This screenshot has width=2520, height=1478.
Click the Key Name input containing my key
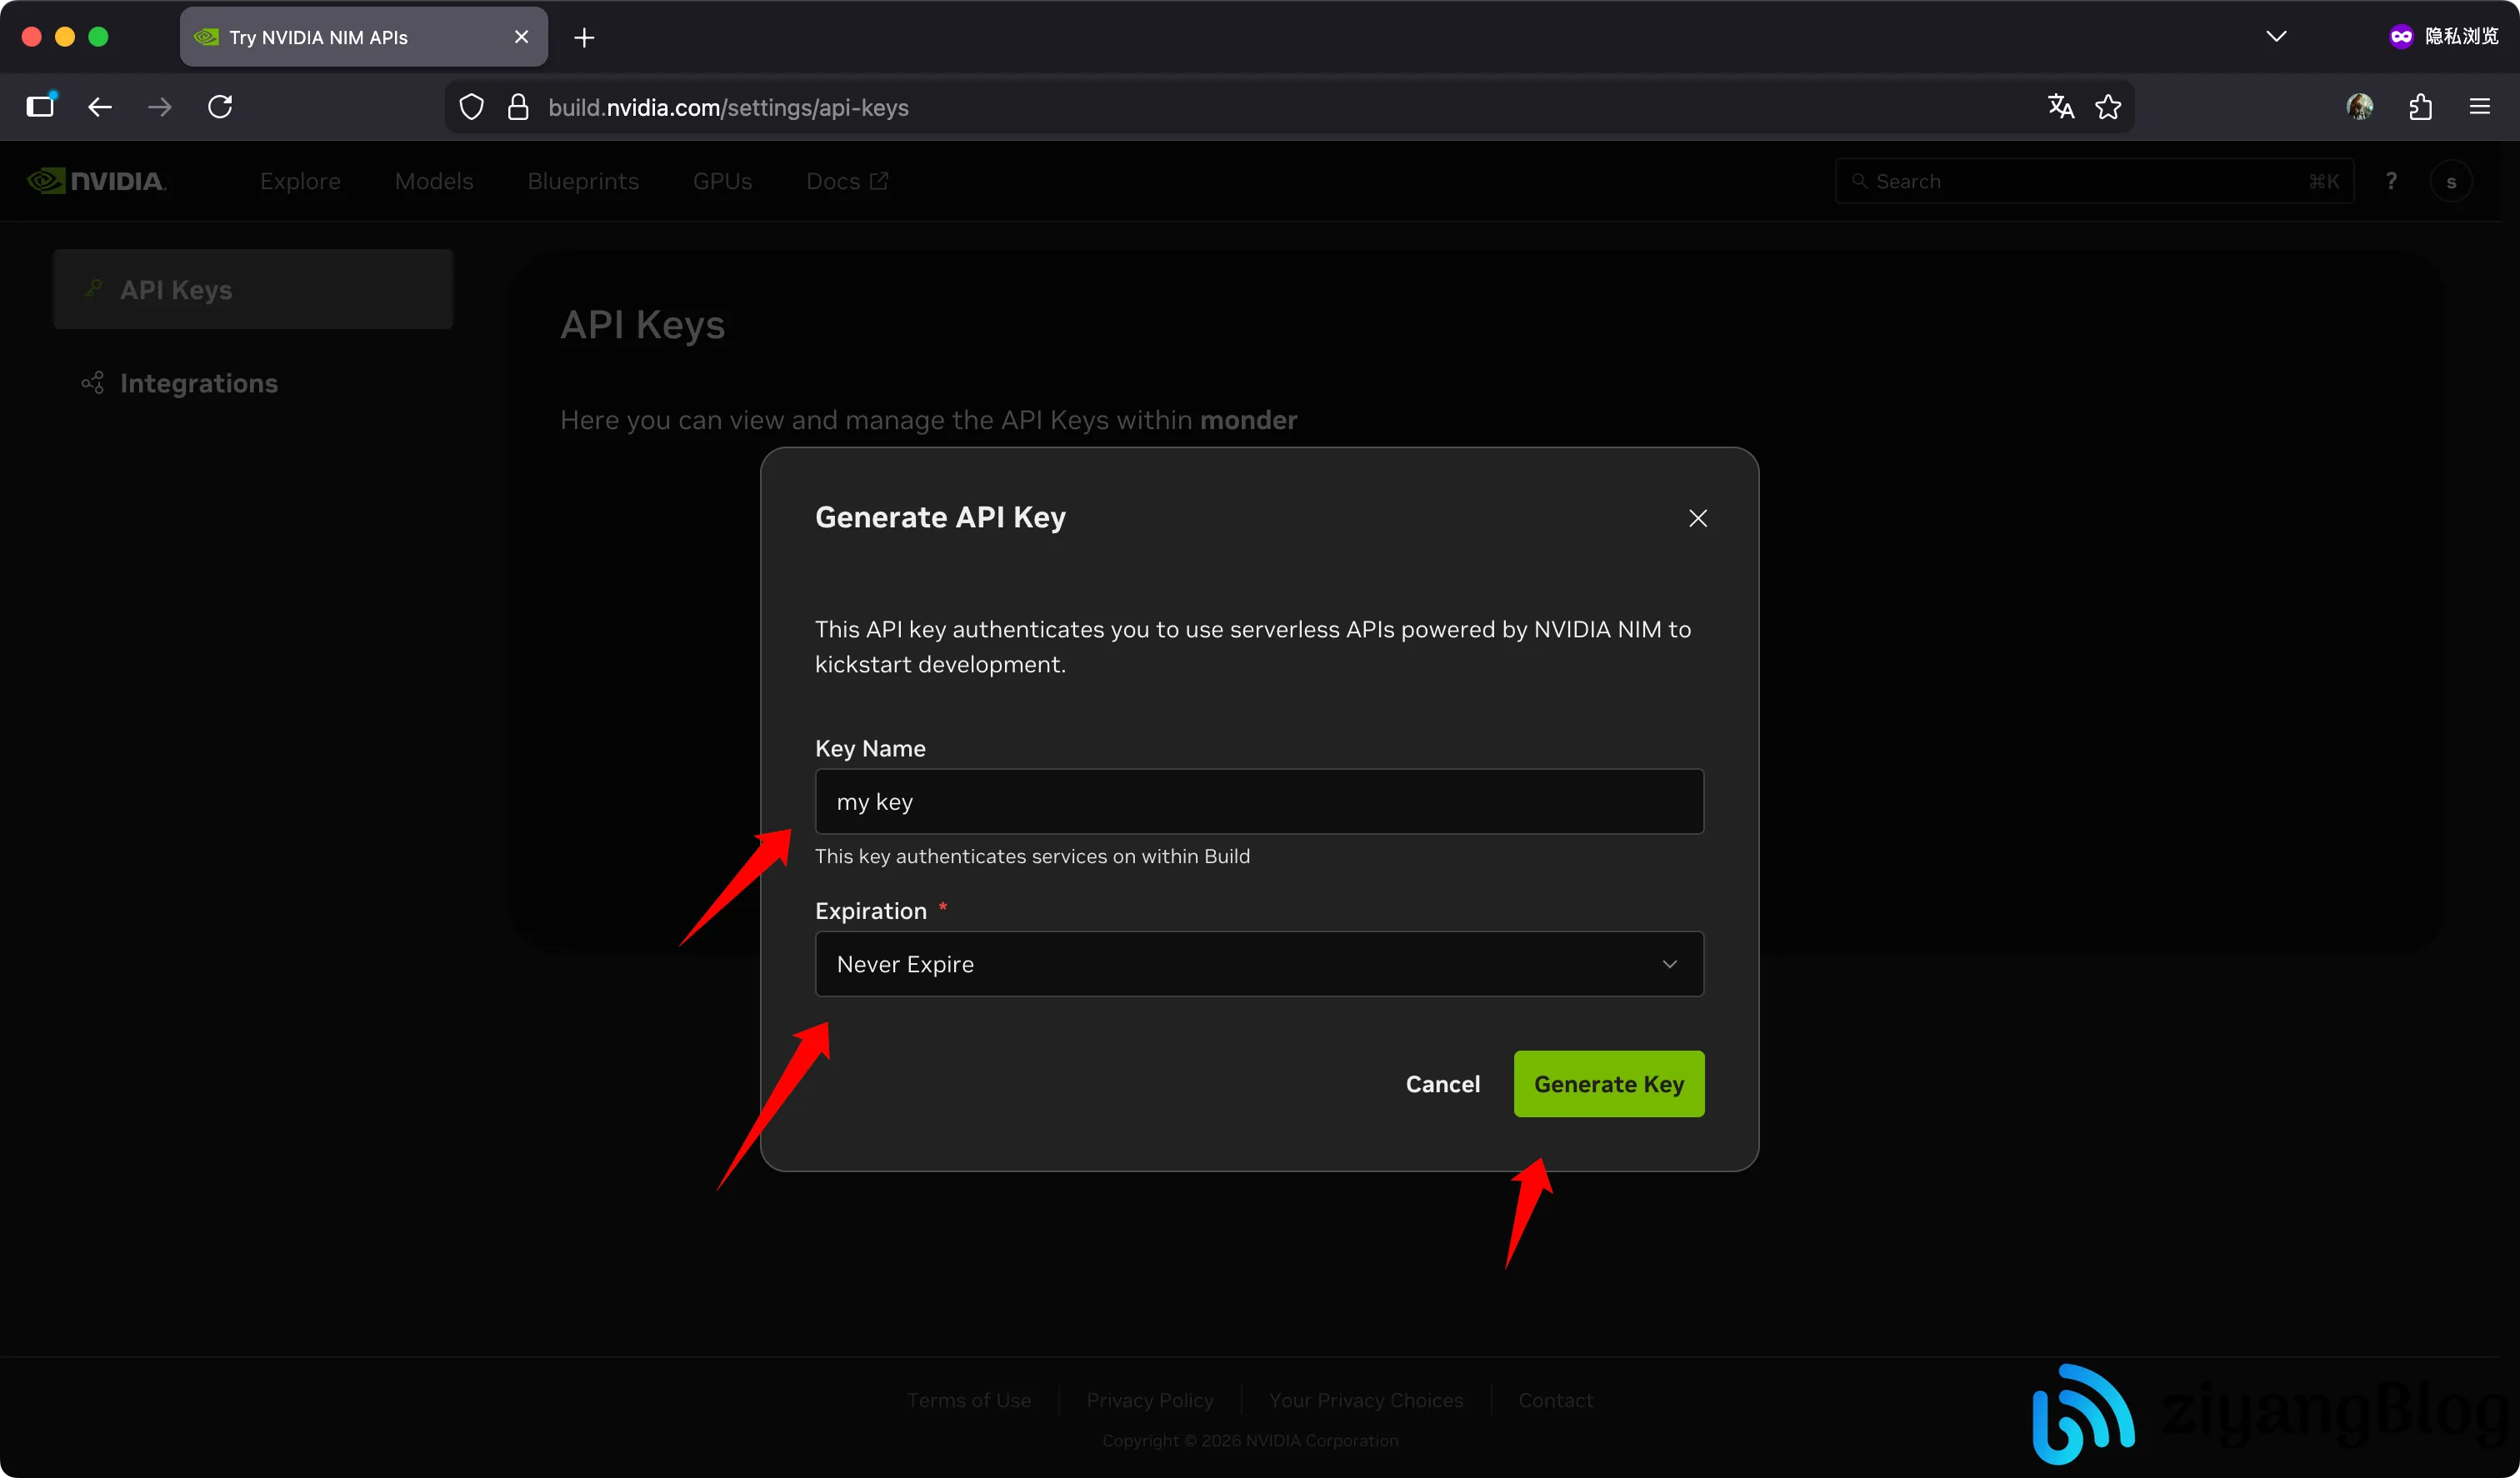1258,801
